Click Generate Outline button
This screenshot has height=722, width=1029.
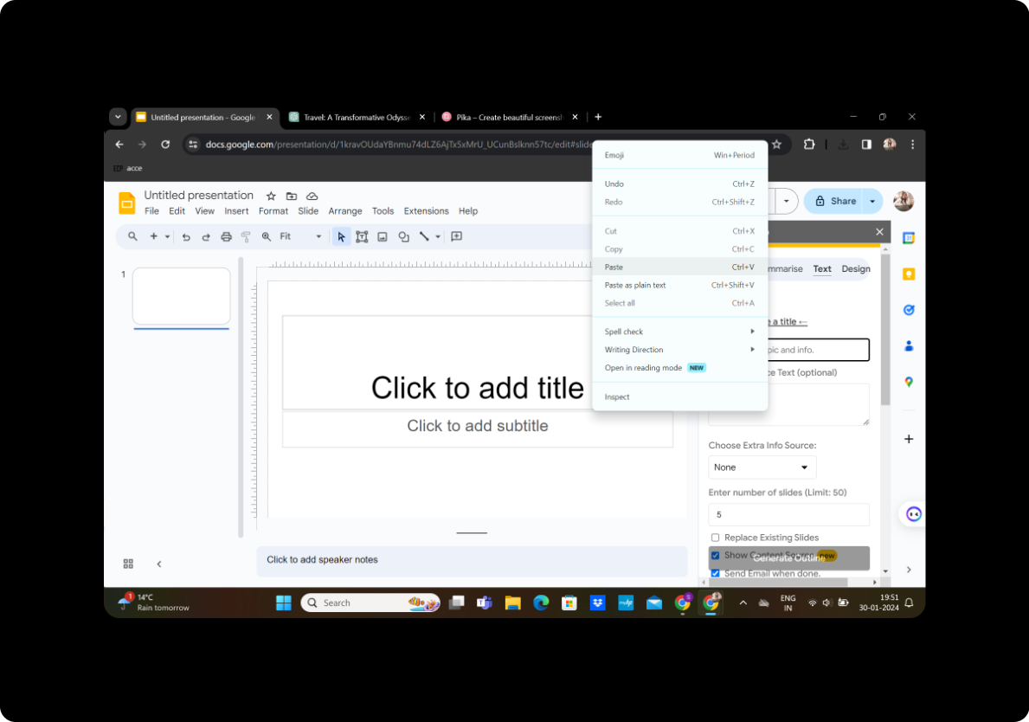tap(788, 558)
